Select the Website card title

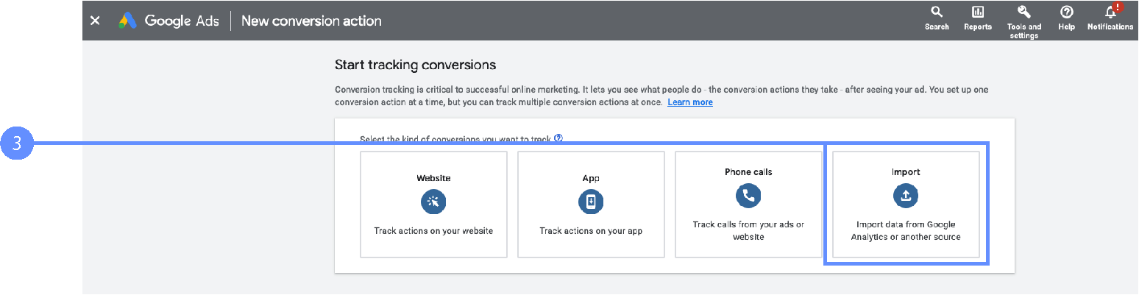pyautogui.click(x=433, y=178)
